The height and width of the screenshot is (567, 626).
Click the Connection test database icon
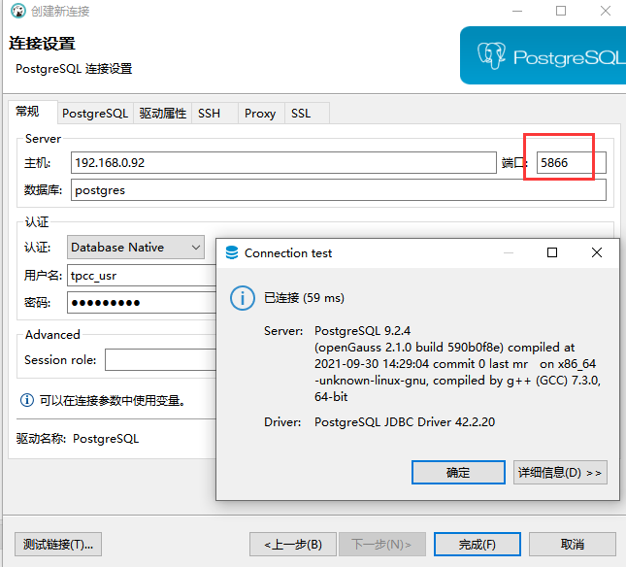(x=232, y=252)
